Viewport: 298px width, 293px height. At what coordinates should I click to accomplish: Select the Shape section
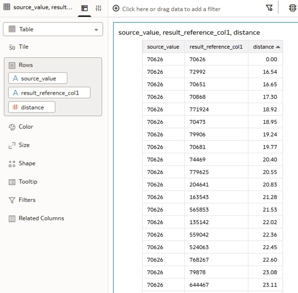coord(27,163)
